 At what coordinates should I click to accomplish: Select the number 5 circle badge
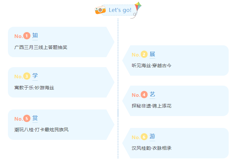tap(27, 118)
